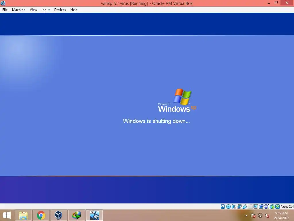
Task: Open the network tray icon
Action: [x=260, y=216]
